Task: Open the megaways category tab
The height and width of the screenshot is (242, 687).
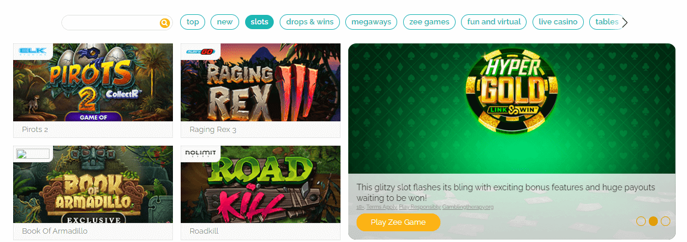Action: tap(371, 22)
